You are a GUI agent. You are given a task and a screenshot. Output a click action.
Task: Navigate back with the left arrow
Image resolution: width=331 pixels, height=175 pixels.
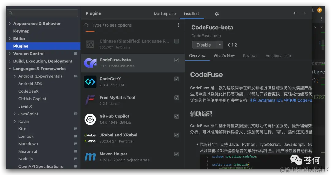pos(295,13)
